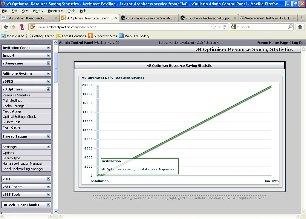Collapse the Settings section
Viewport: 306px width, 219px height.
coord(48,146)
